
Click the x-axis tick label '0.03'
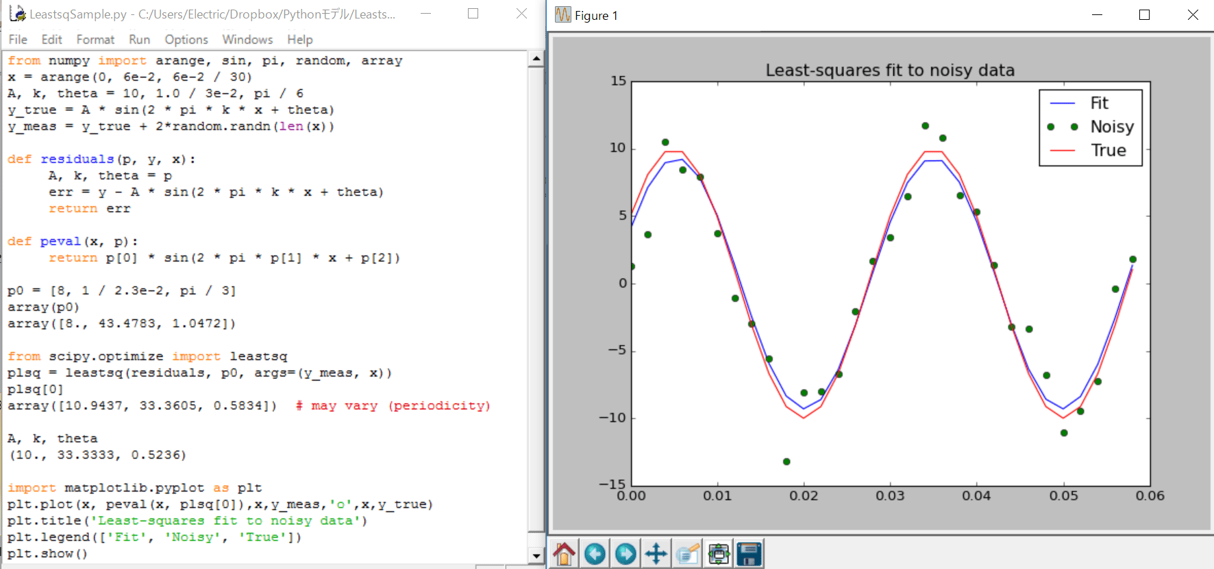tap(890, 496)
